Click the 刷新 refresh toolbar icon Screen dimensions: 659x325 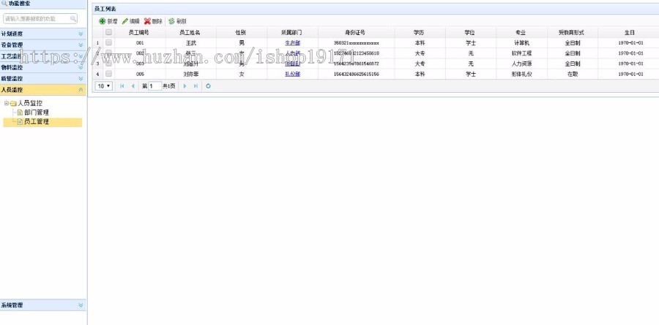coord(171,21)
